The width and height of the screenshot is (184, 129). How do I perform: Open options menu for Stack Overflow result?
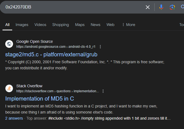tap(103, 91)
